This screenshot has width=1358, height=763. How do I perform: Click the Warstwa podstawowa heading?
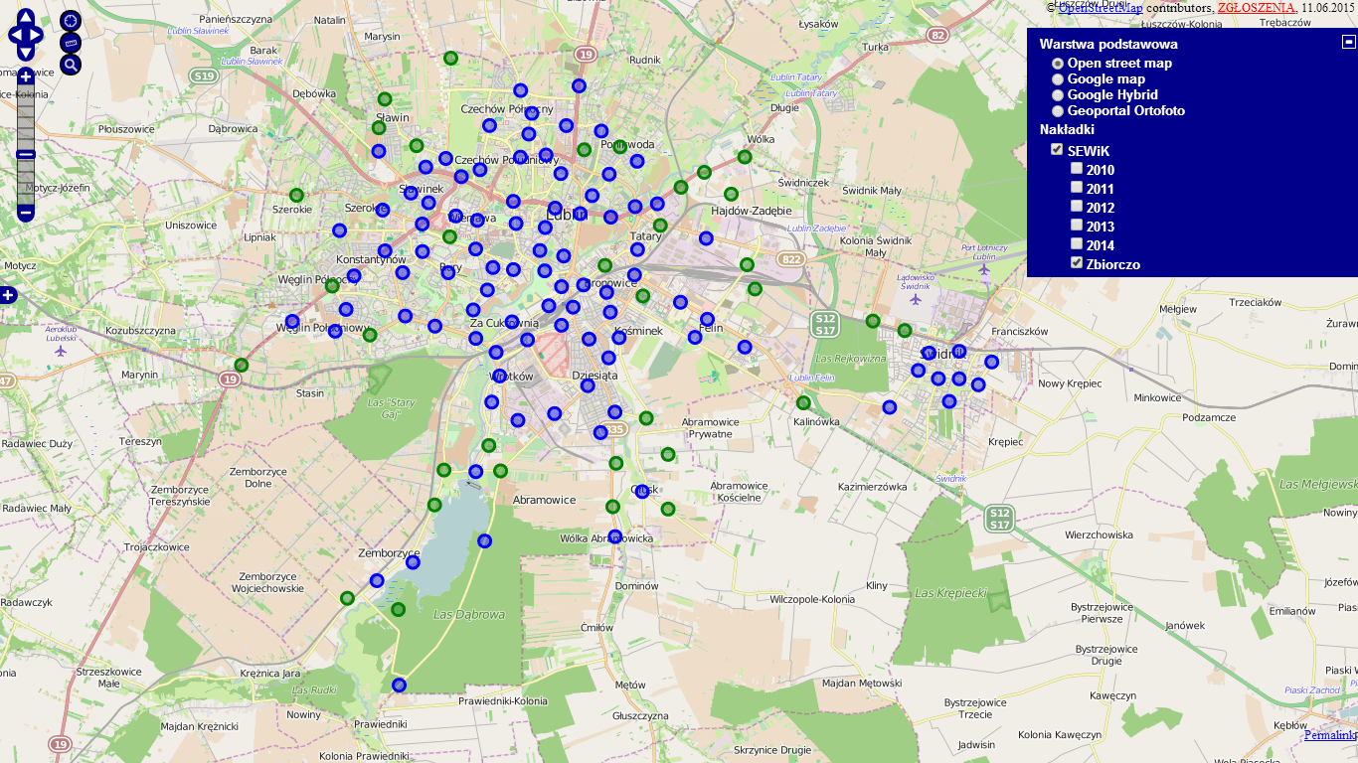point(1108,45)
